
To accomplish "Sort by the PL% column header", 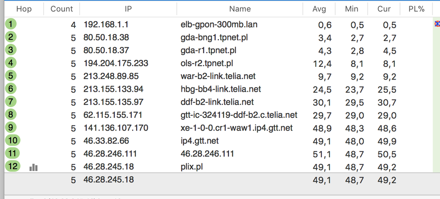I will [416, 9].
